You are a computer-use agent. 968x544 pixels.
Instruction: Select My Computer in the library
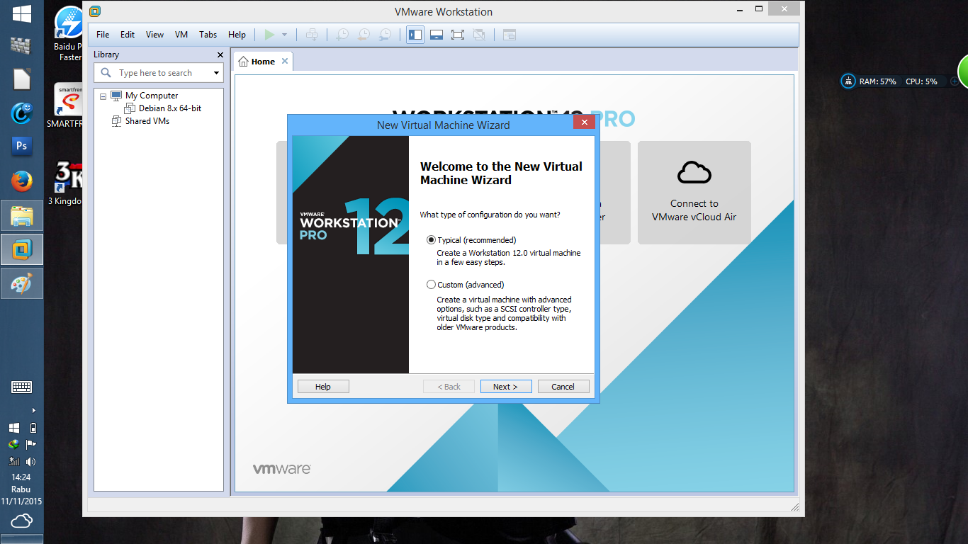pos(152,96)
